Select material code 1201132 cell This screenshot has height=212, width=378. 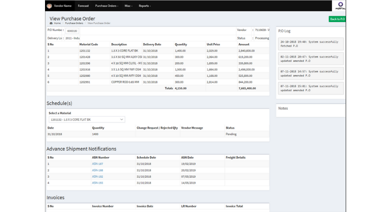(x=85, y=51)
